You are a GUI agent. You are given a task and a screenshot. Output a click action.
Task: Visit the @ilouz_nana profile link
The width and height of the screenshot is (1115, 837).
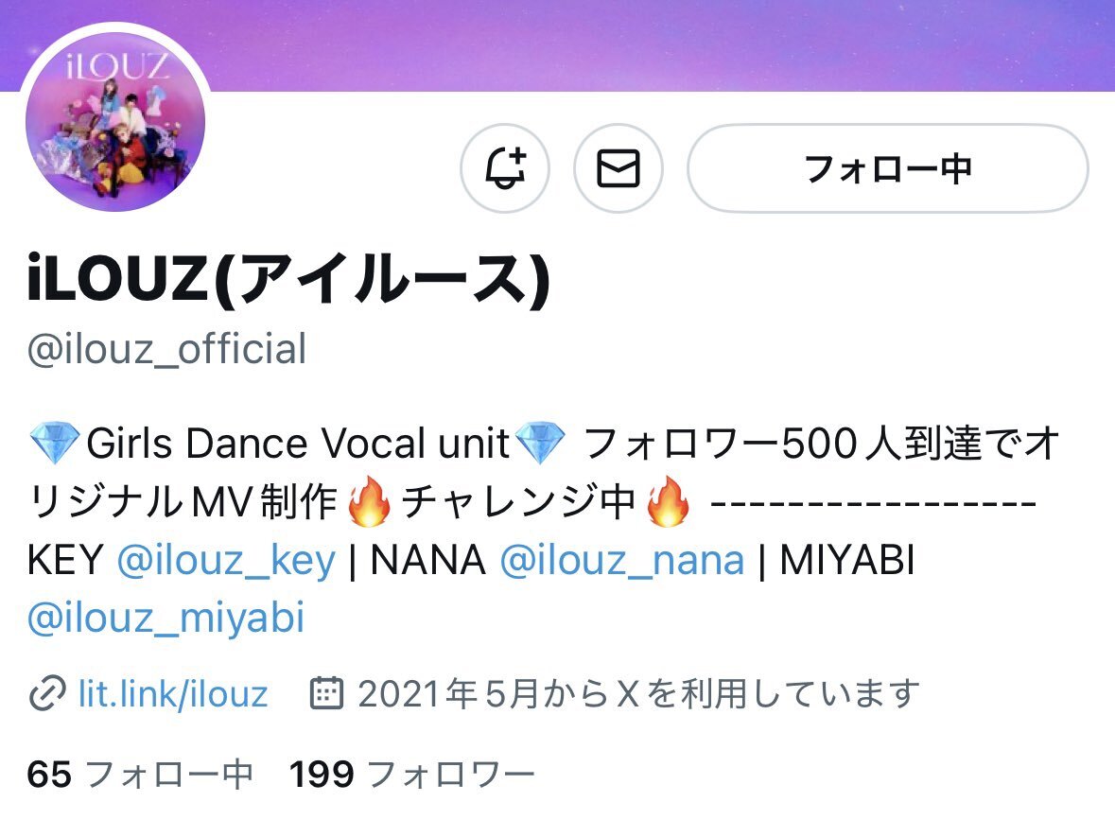(x=622, y=560)
